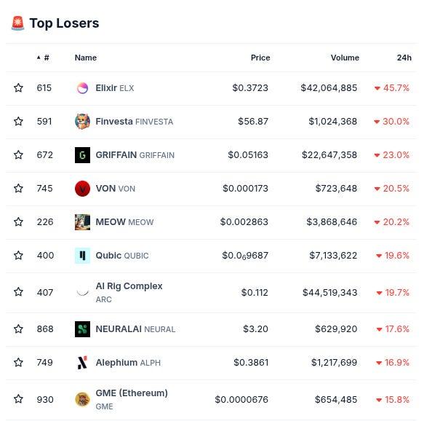
Task: Click the MEOW cat thumbnail icon
Action: click(82, 222)
